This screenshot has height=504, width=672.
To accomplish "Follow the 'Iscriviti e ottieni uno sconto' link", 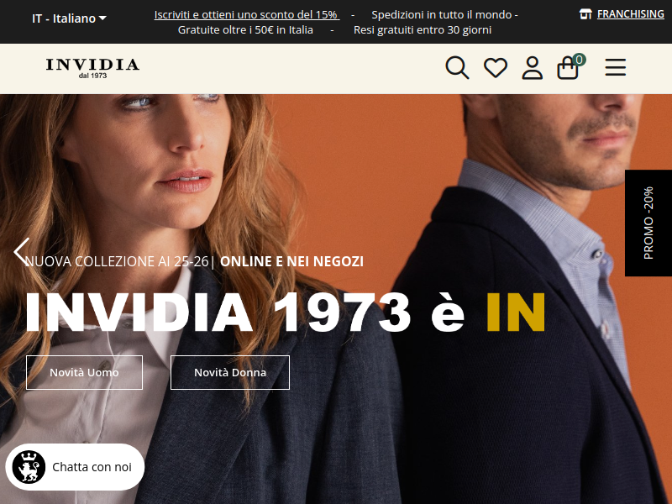I will click(246, 14).
